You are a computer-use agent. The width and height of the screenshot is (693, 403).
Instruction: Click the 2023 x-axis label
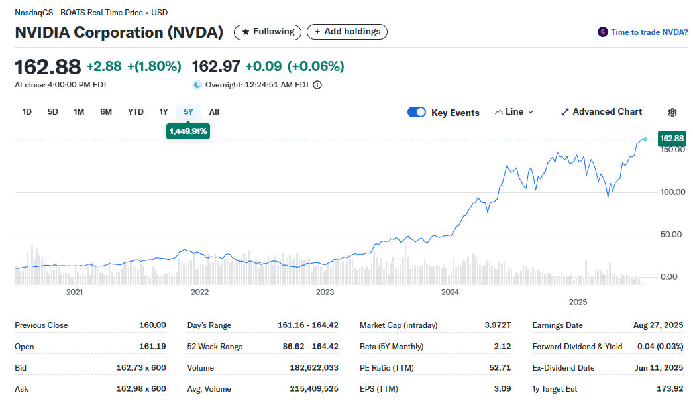coord(325,292)
